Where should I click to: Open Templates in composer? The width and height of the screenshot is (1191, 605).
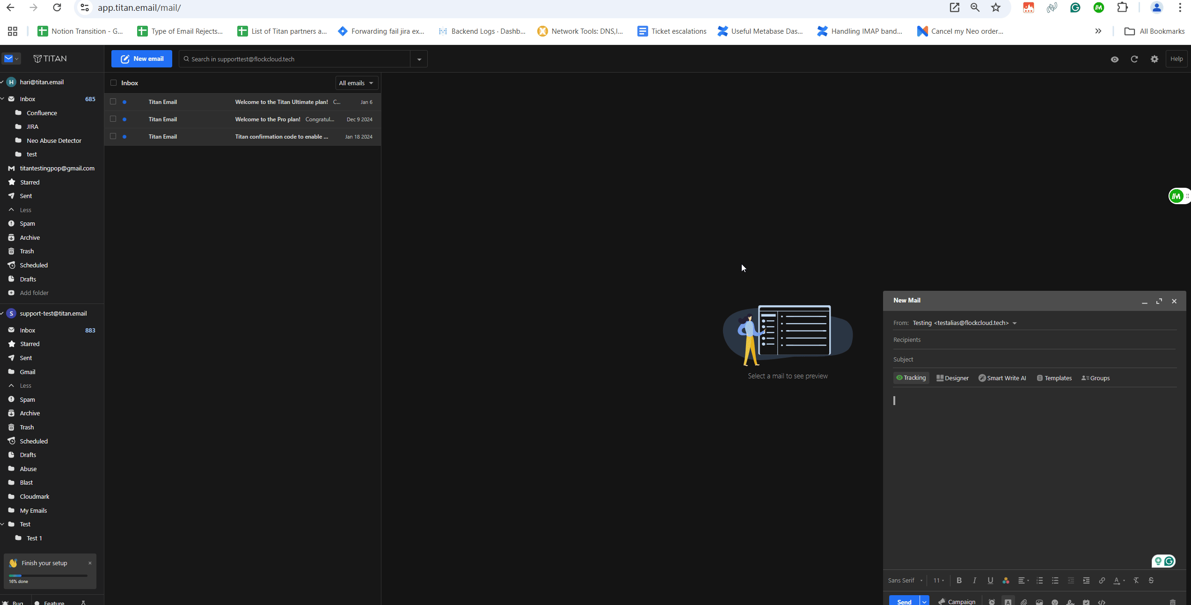pyautogui.click(x=1054, y=378)
